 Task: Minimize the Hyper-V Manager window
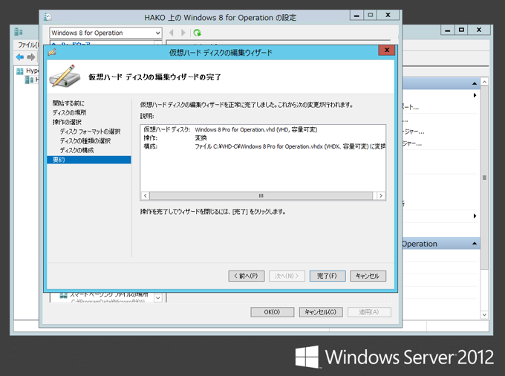pos(447,30)
